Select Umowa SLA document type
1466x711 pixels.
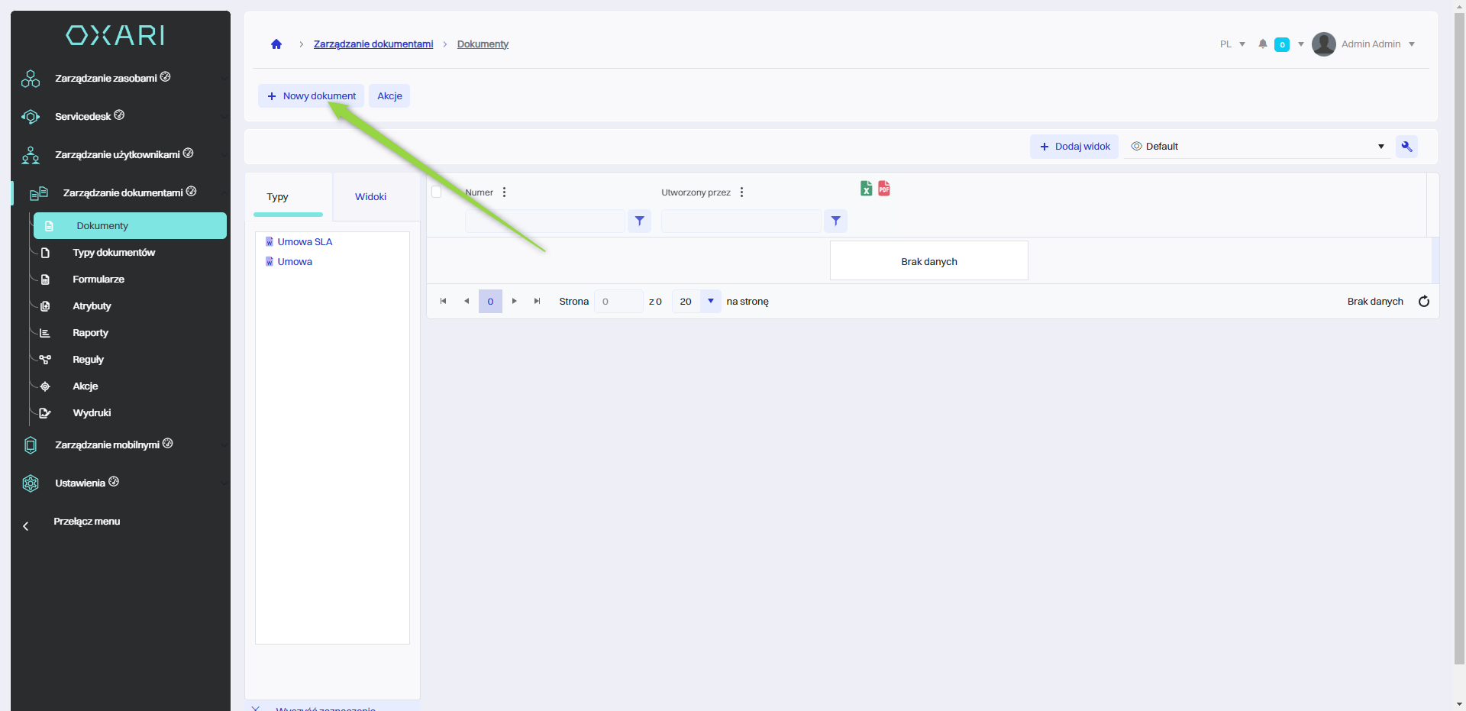305,242
